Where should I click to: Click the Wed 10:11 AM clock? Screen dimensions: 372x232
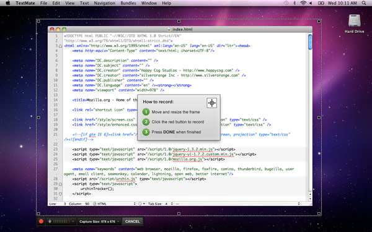point(342,3)
